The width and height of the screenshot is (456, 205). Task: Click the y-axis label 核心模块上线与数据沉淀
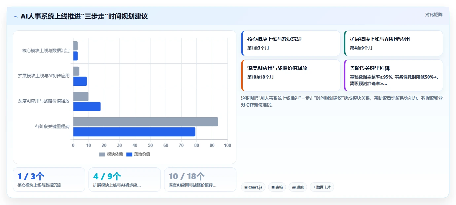tap(46, 51)
